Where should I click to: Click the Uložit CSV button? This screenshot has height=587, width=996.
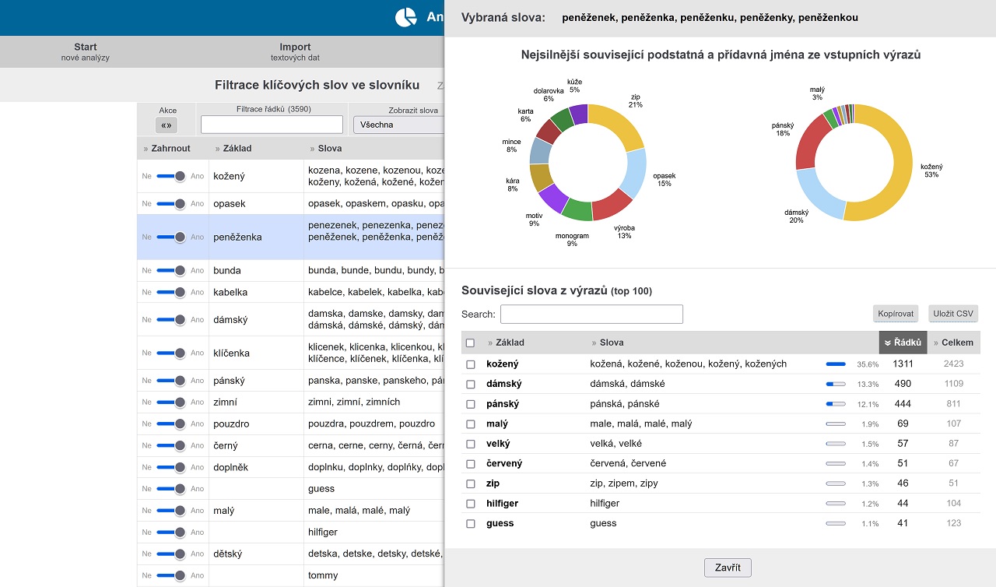953,314
